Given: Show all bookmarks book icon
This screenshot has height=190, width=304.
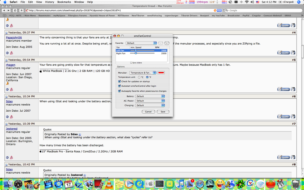Looking at the screenshot, I should pyautogui.click(x=5, y=15).
